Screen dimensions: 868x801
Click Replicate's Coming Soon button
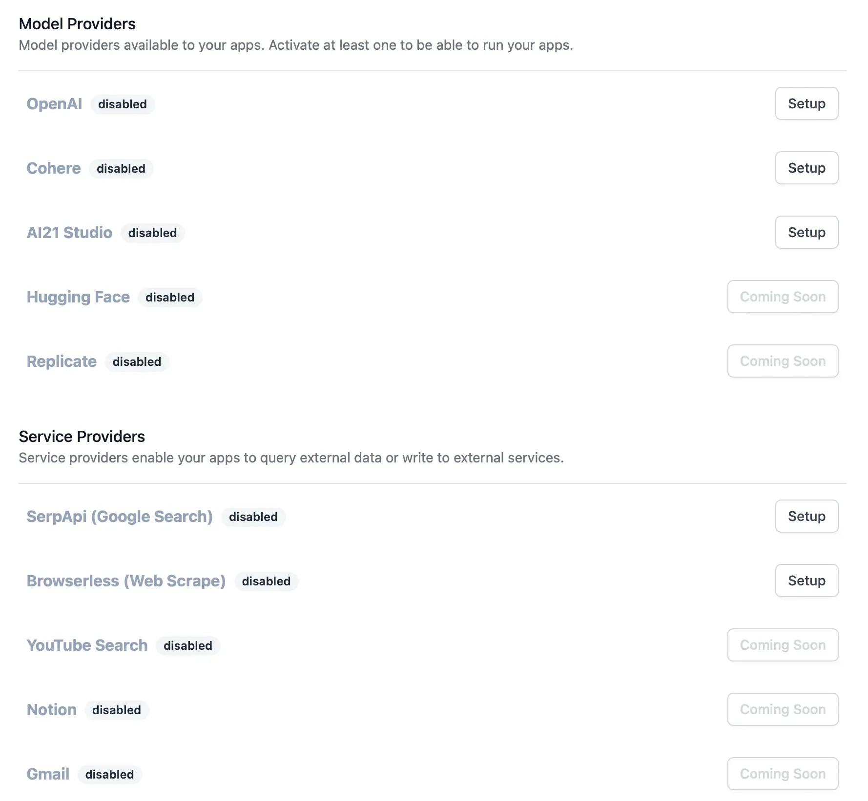pos(782,361)
